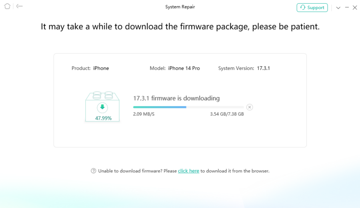Click the System Repair window title
The image size is (360, 208).
click(180, 7)
